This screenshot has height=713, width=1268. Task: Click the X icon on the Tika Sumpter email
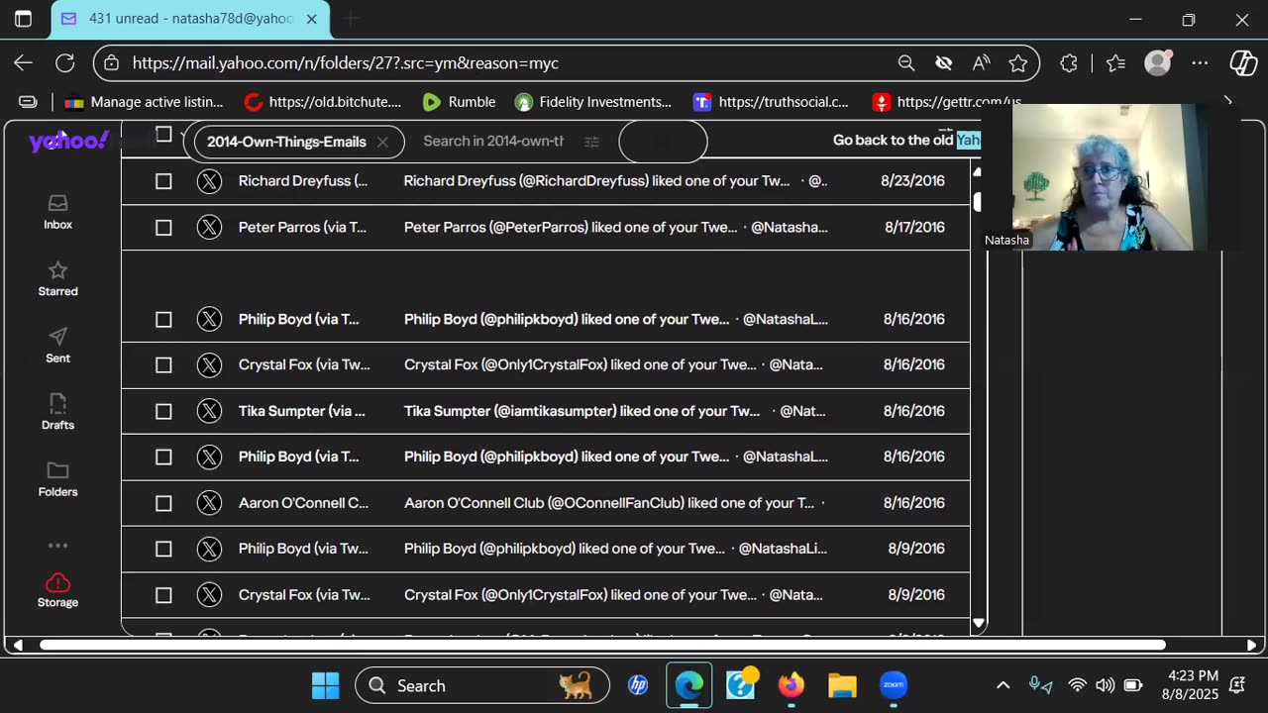pyautogui.click(x=209, y=411)
